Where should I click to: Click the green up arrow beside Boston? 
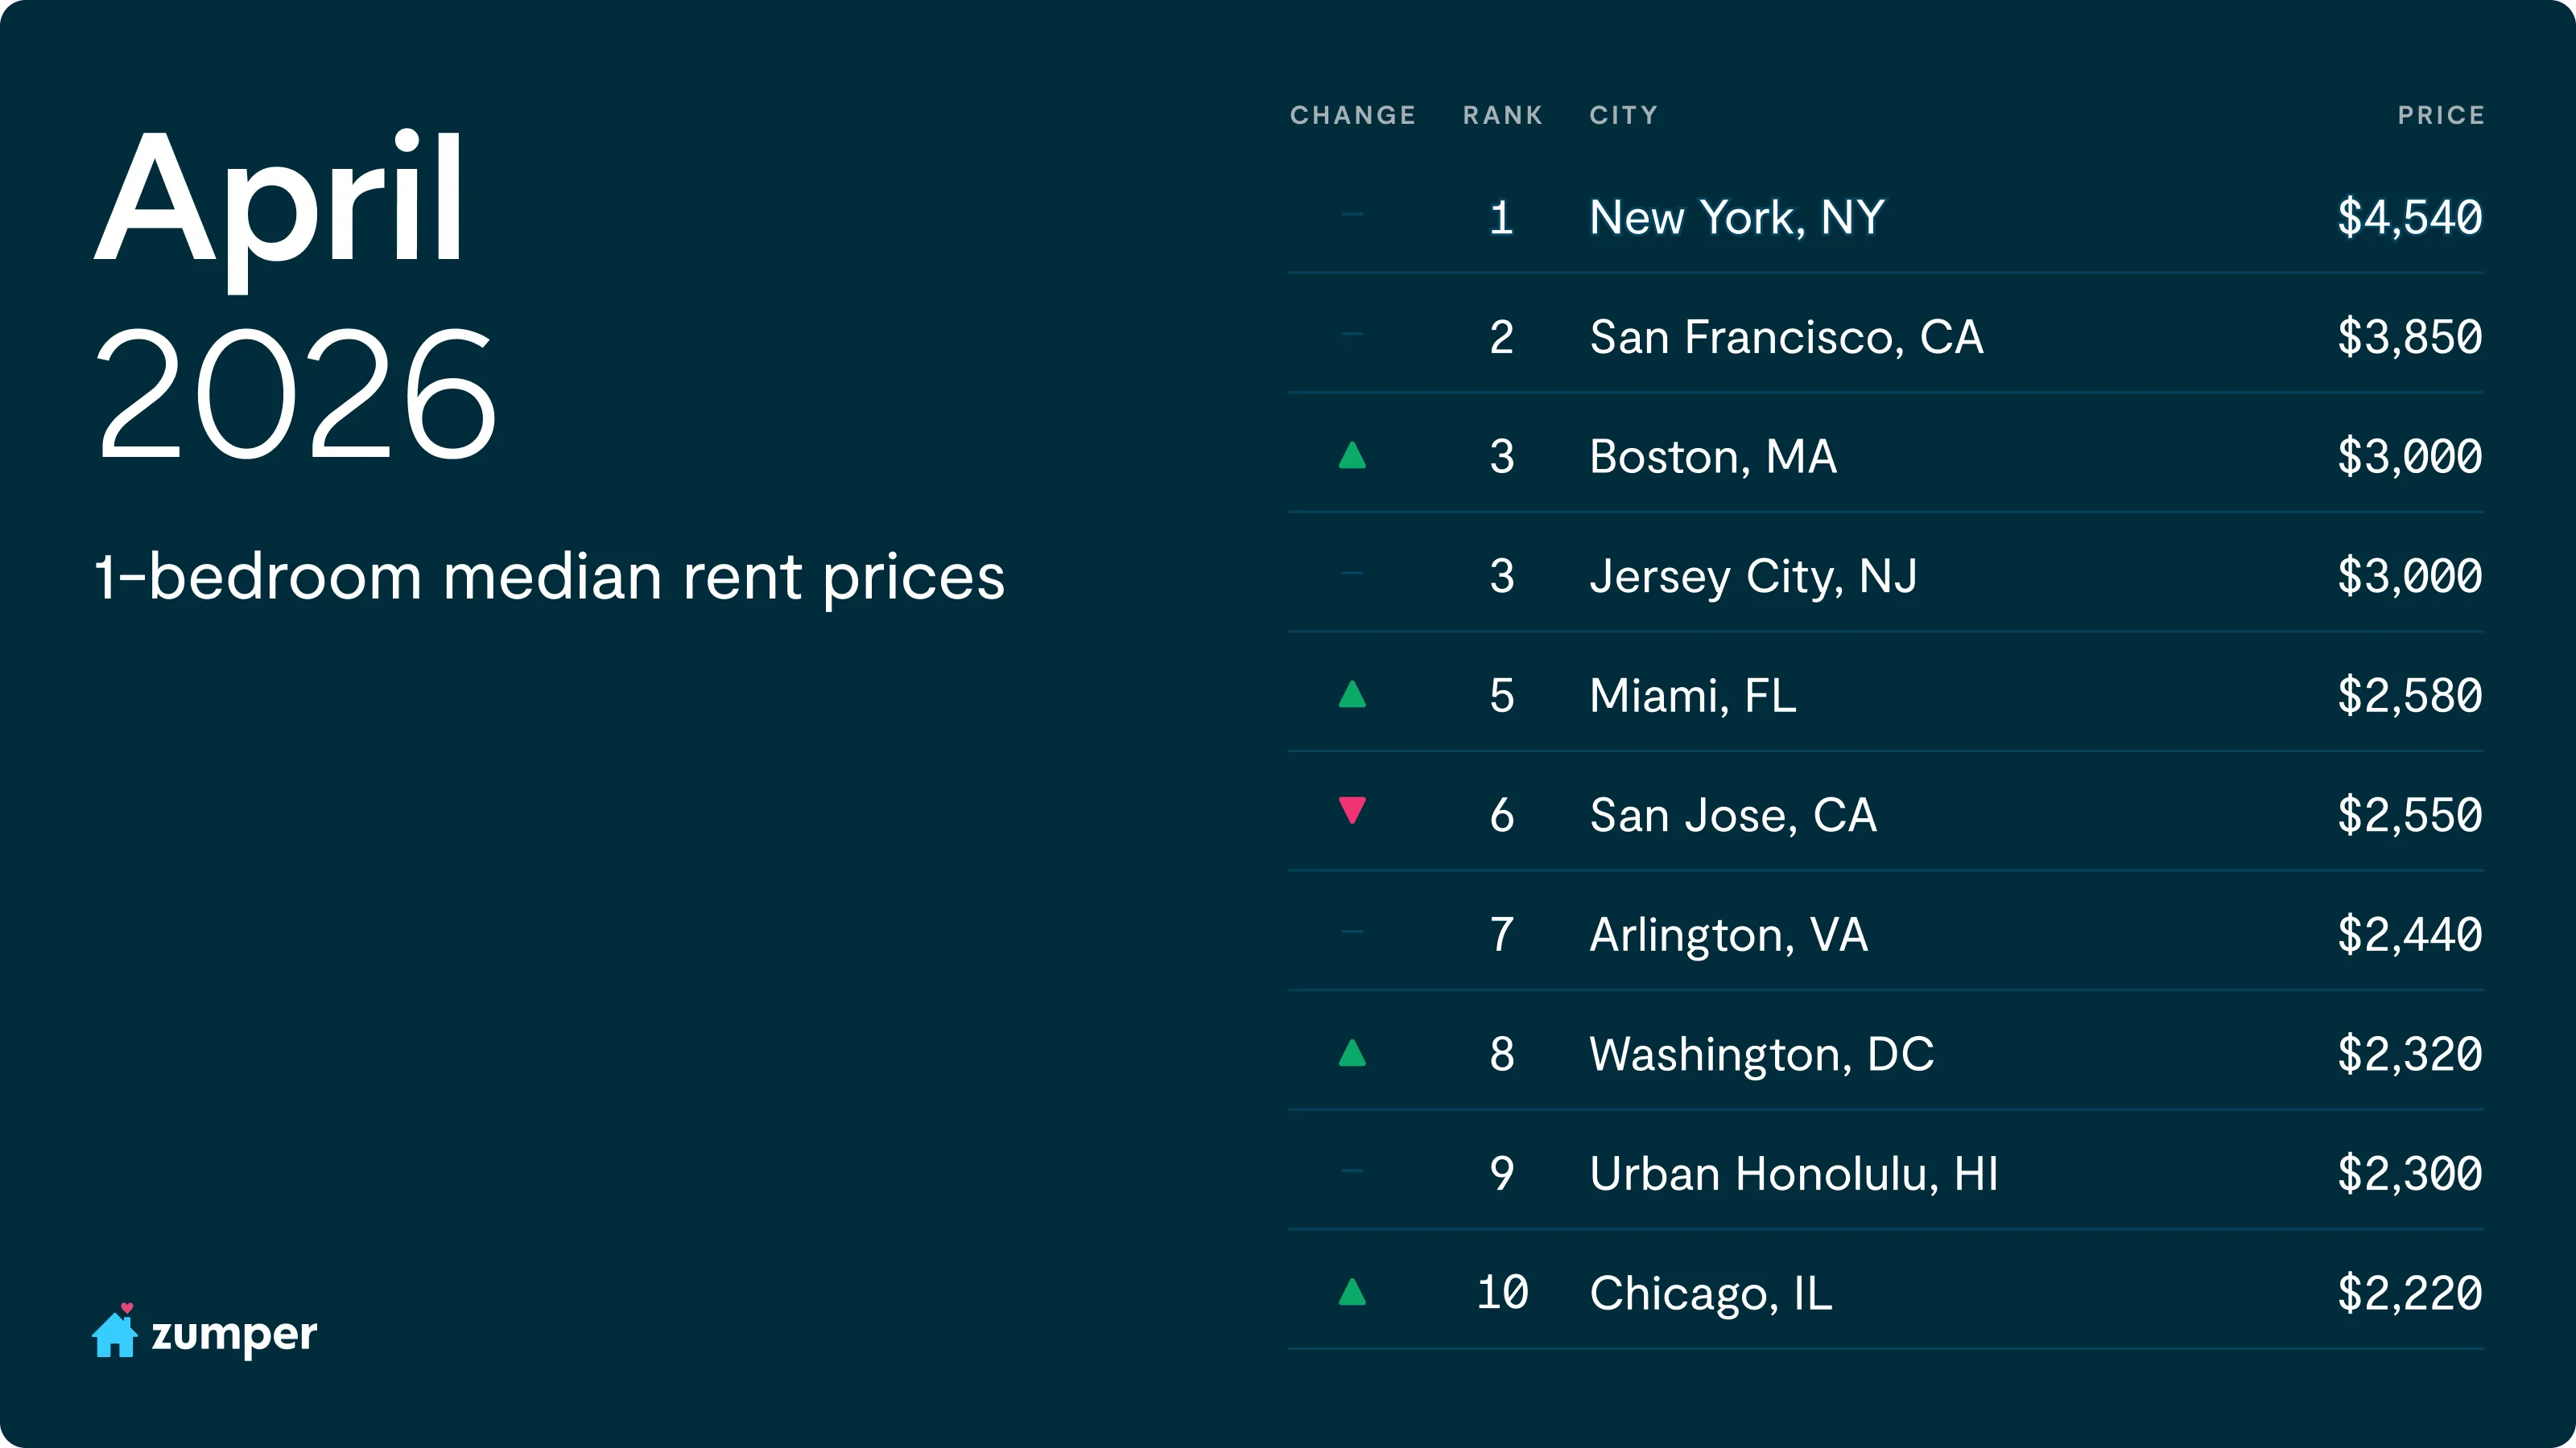[x=1352, y=457]
